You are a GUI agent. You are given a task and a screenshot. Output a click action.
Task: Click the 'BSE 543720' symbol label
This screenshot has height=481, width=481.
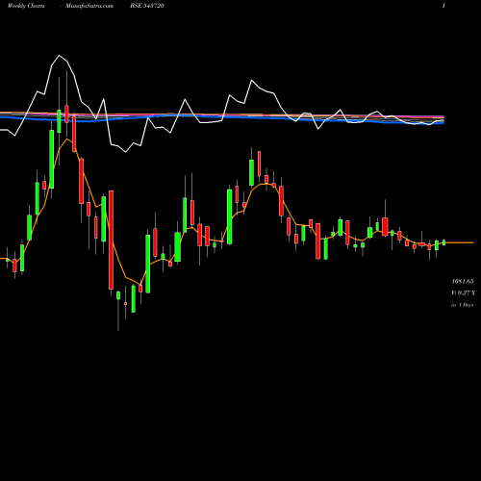pyautogui.click(x=147, y=6)
